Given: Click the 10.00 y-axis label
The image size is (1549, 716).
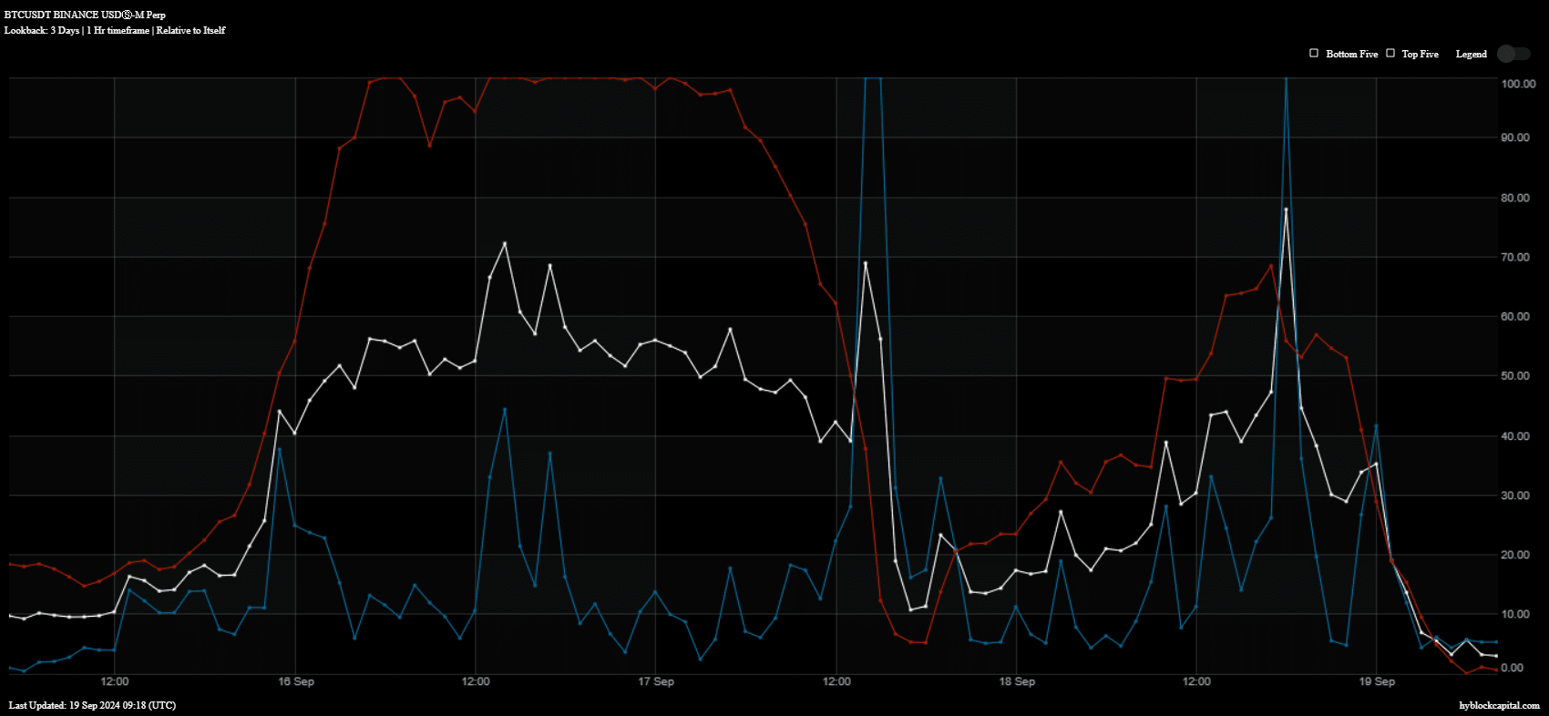Looking at the screenshot, I should coord(1515,615).
